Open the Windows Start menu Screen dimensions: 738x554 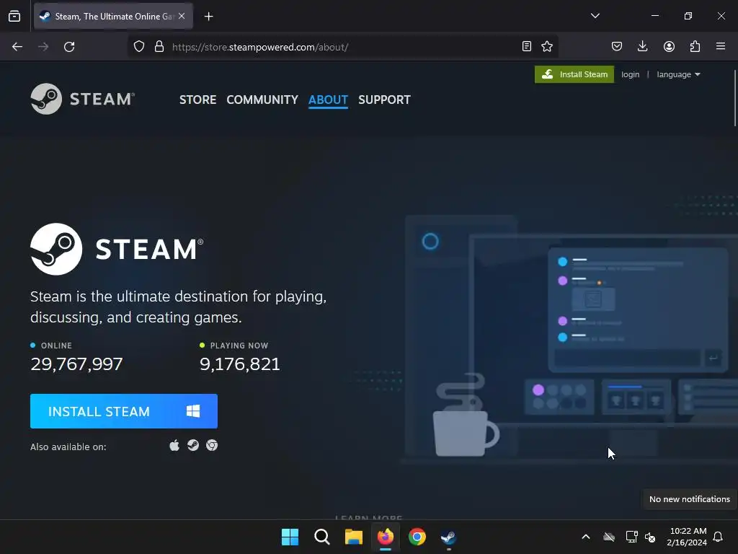290,537
